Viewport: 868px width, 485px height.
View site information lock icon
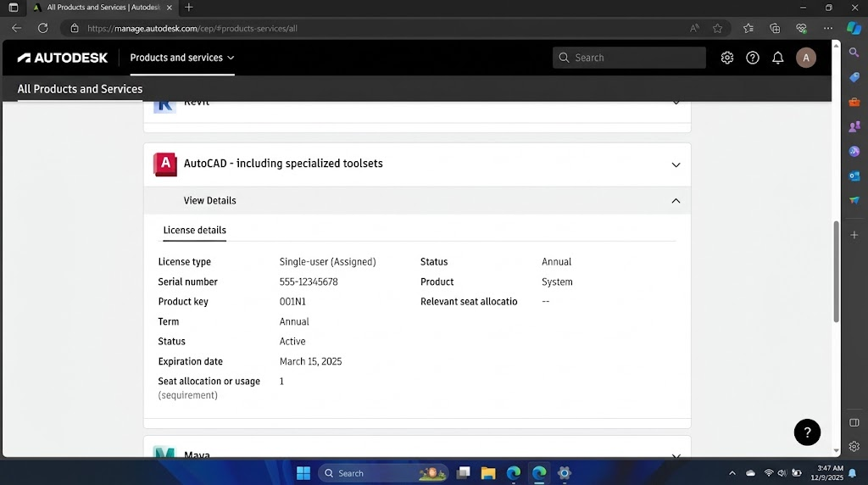[75, 28]
